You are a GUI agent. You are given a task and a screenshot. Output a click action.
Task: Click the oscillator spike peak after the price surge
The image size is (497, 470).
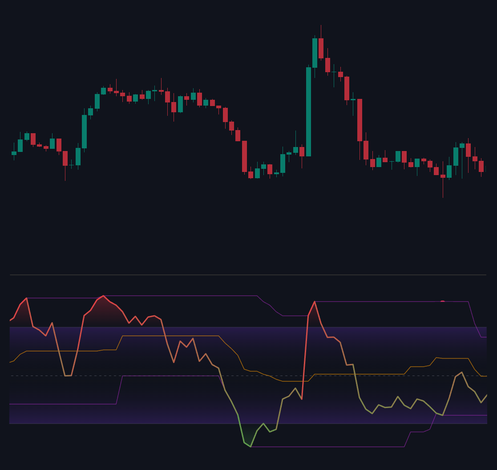coord(315,302)
